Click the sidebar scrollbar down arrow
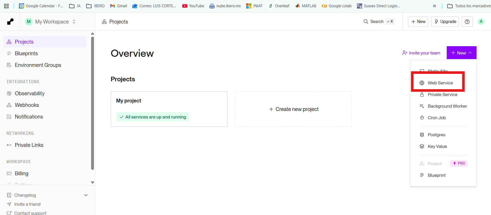 click(x=92, y=182)
